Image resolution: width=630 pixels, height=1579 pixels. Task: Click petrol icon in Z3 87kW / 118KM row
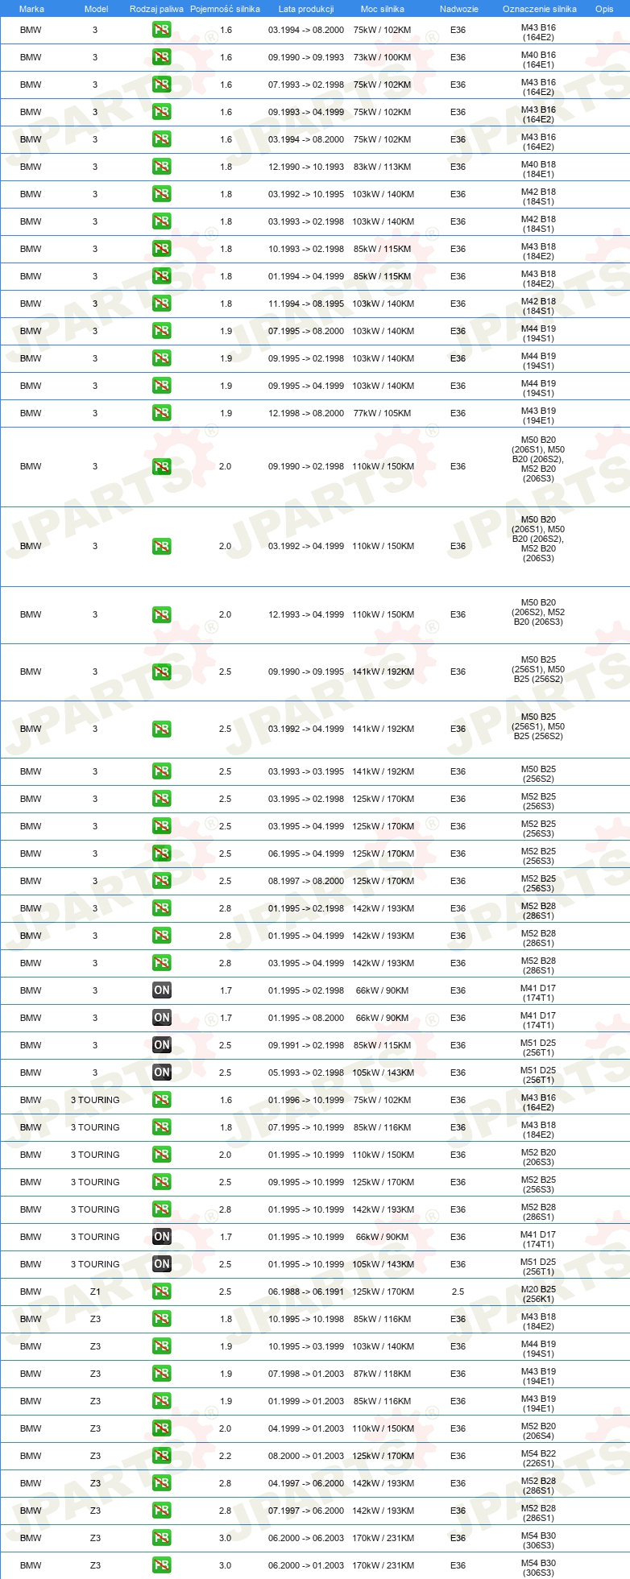(162, 1374)
